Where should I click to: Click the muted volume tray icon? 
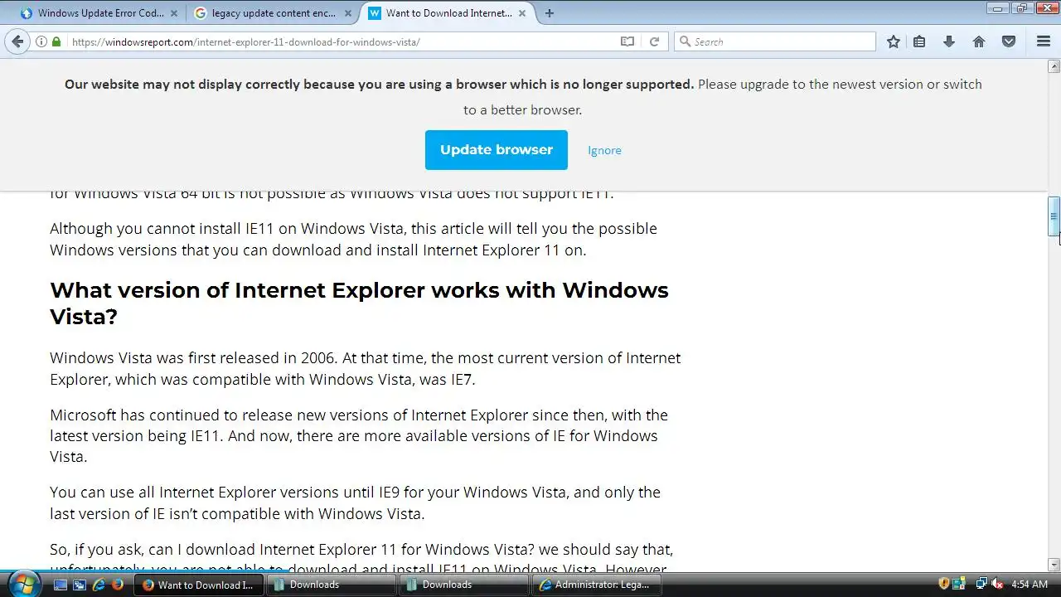click(998, 585)
